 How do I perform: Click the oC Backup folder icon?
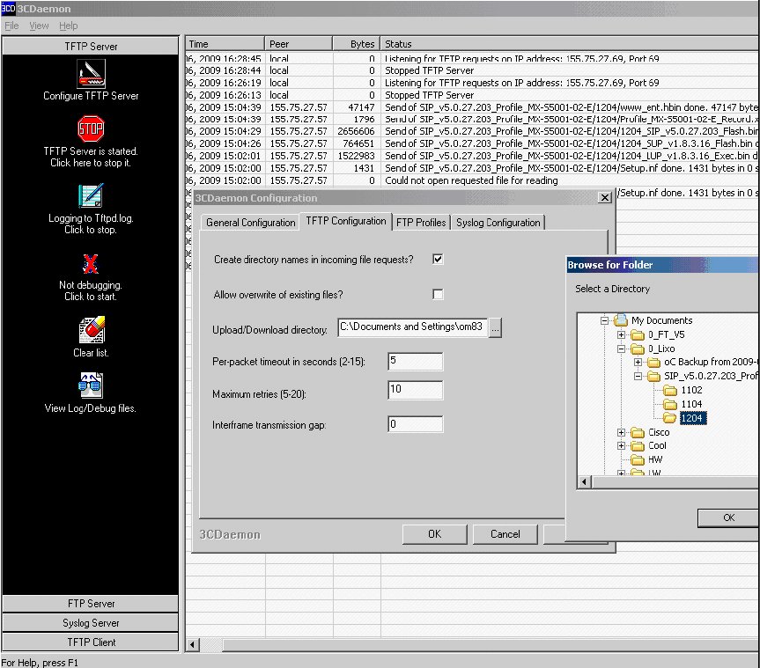(653, 363)
